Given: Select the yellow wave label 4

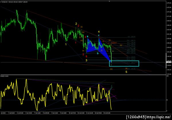Looking at the screenshot, I should (99, 32).
